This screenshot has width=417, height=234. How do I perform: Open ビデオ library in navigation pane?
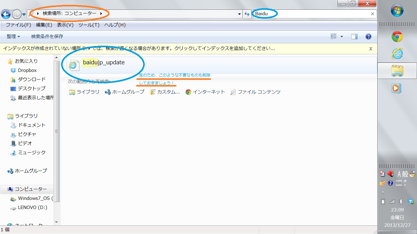pyautogui.click(x=25, y=143)
